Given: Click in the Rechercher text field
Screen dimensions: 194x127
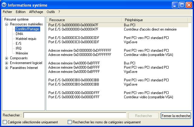Looking at the screenshot, I should 75,116.
